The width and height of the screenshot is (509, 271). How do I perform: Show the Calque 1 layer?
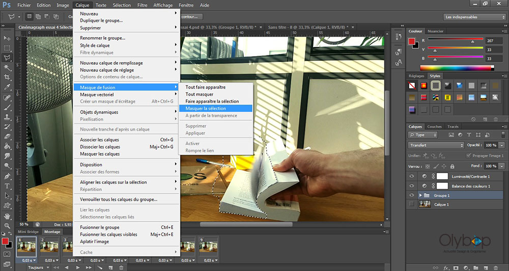tap(412, 204)
